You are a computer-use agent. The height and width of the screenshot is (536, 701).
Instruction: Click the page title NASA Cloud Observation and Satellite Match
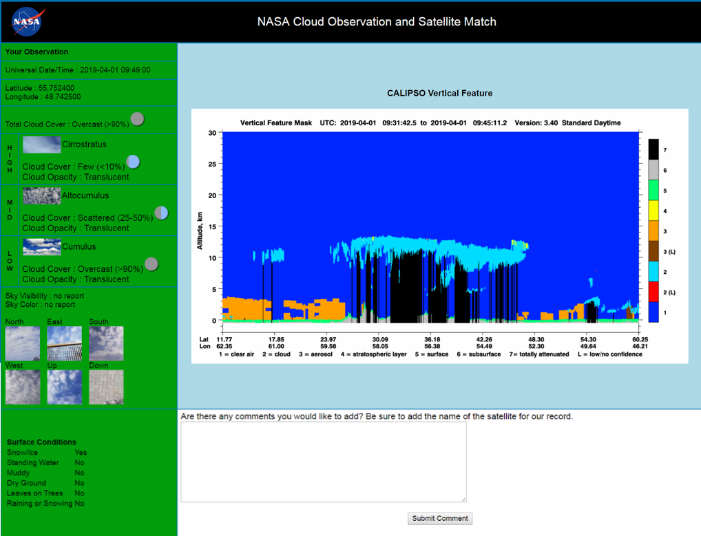(377, 22)
